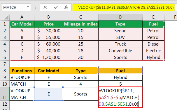Select column E header
177x110 pixels.
tap(153, 17)
